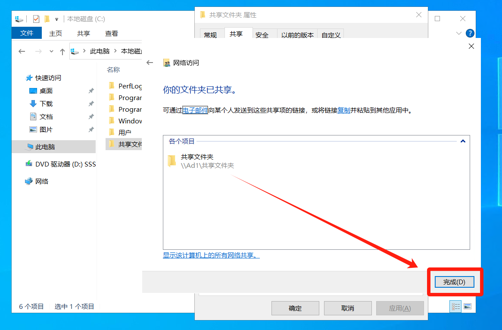This screenshot has width=502, height=330.
Task: Switch to the 主页 ribbon tab
Action: (x=56, y=33)
